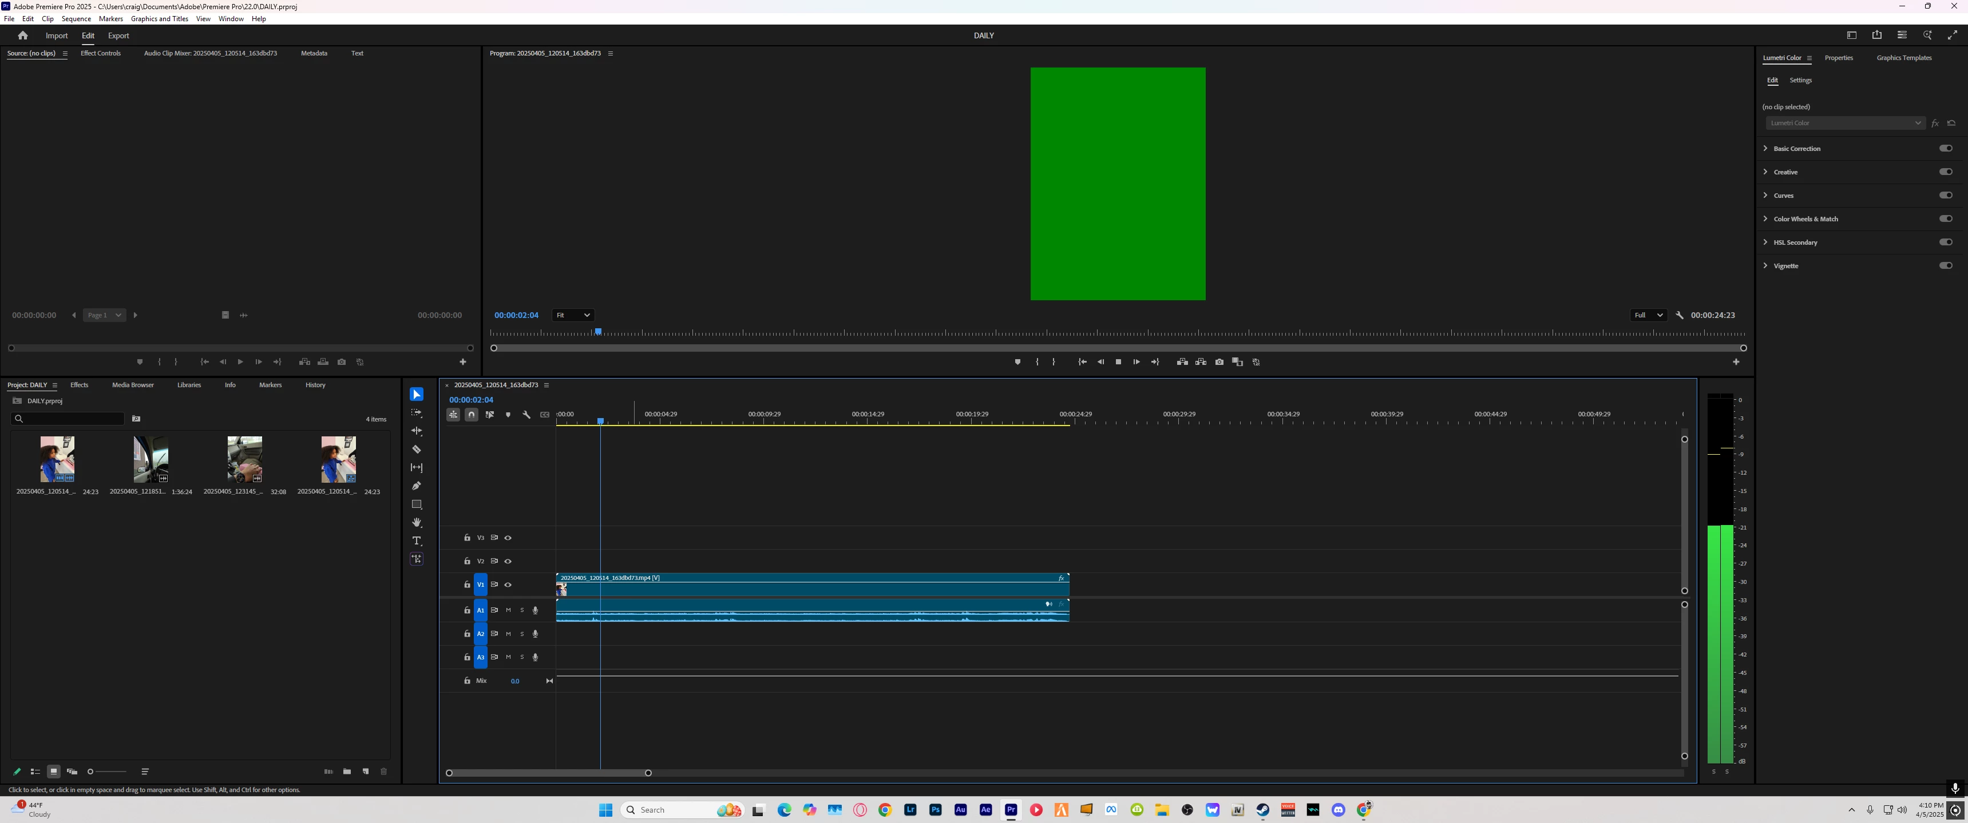
Task: Select the Type tool
Action: pyautogui.click(x=417, y=541)
